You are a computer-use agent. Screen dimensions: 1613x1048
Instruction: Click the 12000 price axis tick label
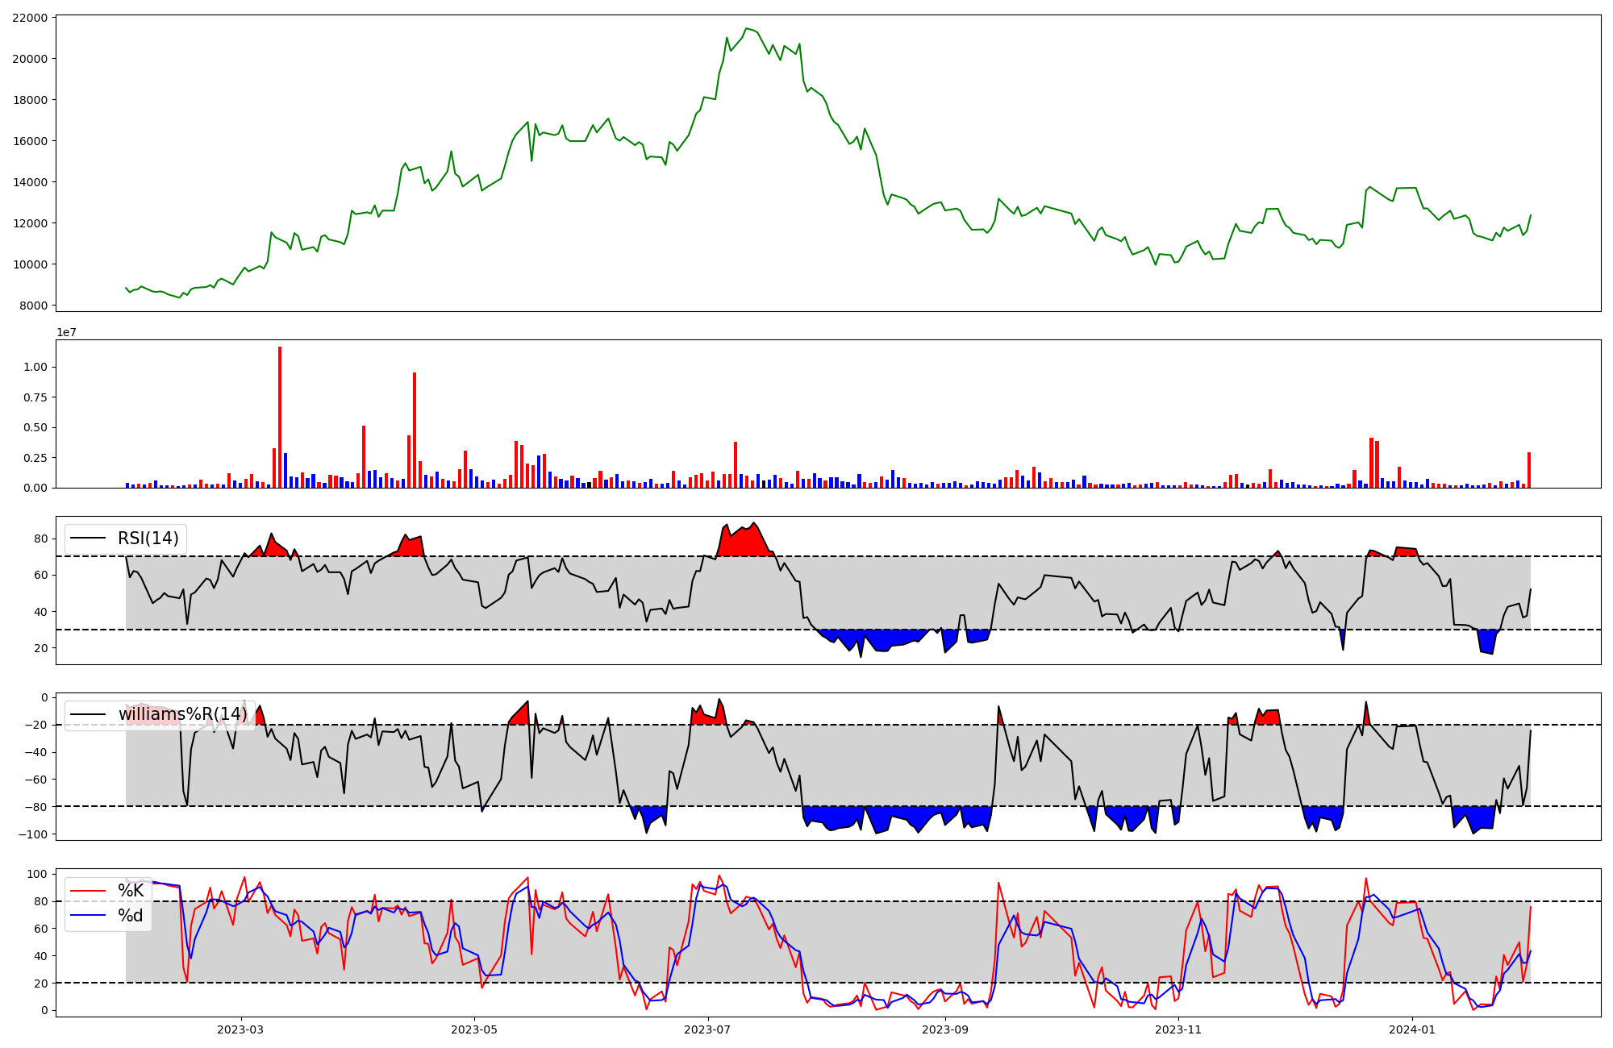pyautogui.click(x=29, y=222)
